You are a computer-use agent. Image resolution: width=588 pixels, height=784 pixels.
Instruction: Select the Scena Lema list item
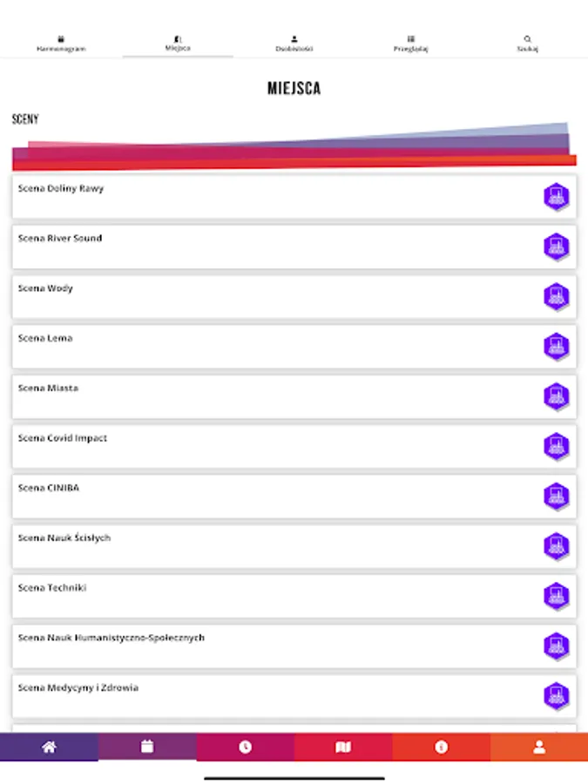(261, 347)
